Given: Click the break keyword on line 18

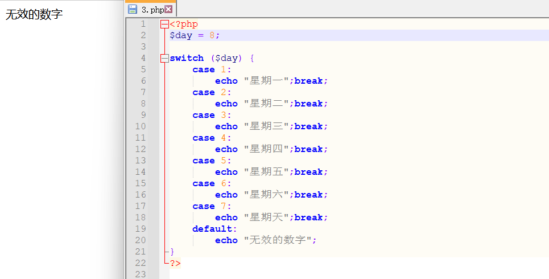Looking at the screenshot, I should tap(308, 218).
